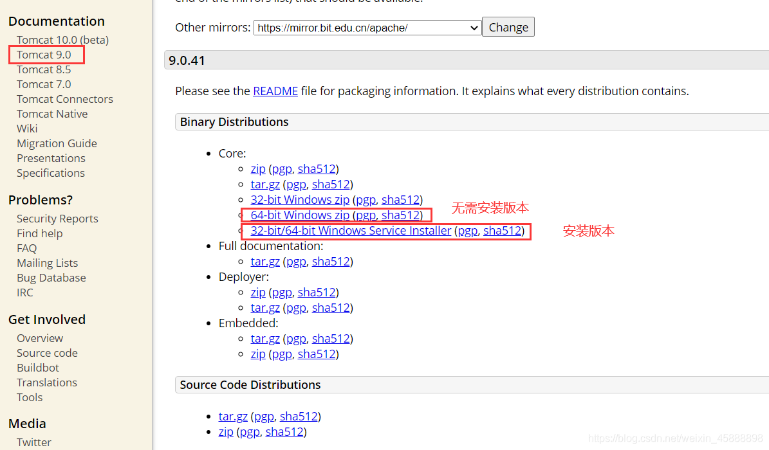Open sha512 for Deployer zip
This screenshot has height=450, width=769.
317,292
